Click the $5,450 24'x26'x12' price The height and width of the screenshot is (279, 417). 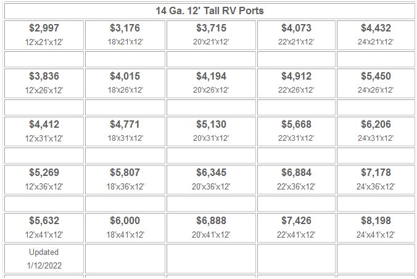tap(376, 76)
